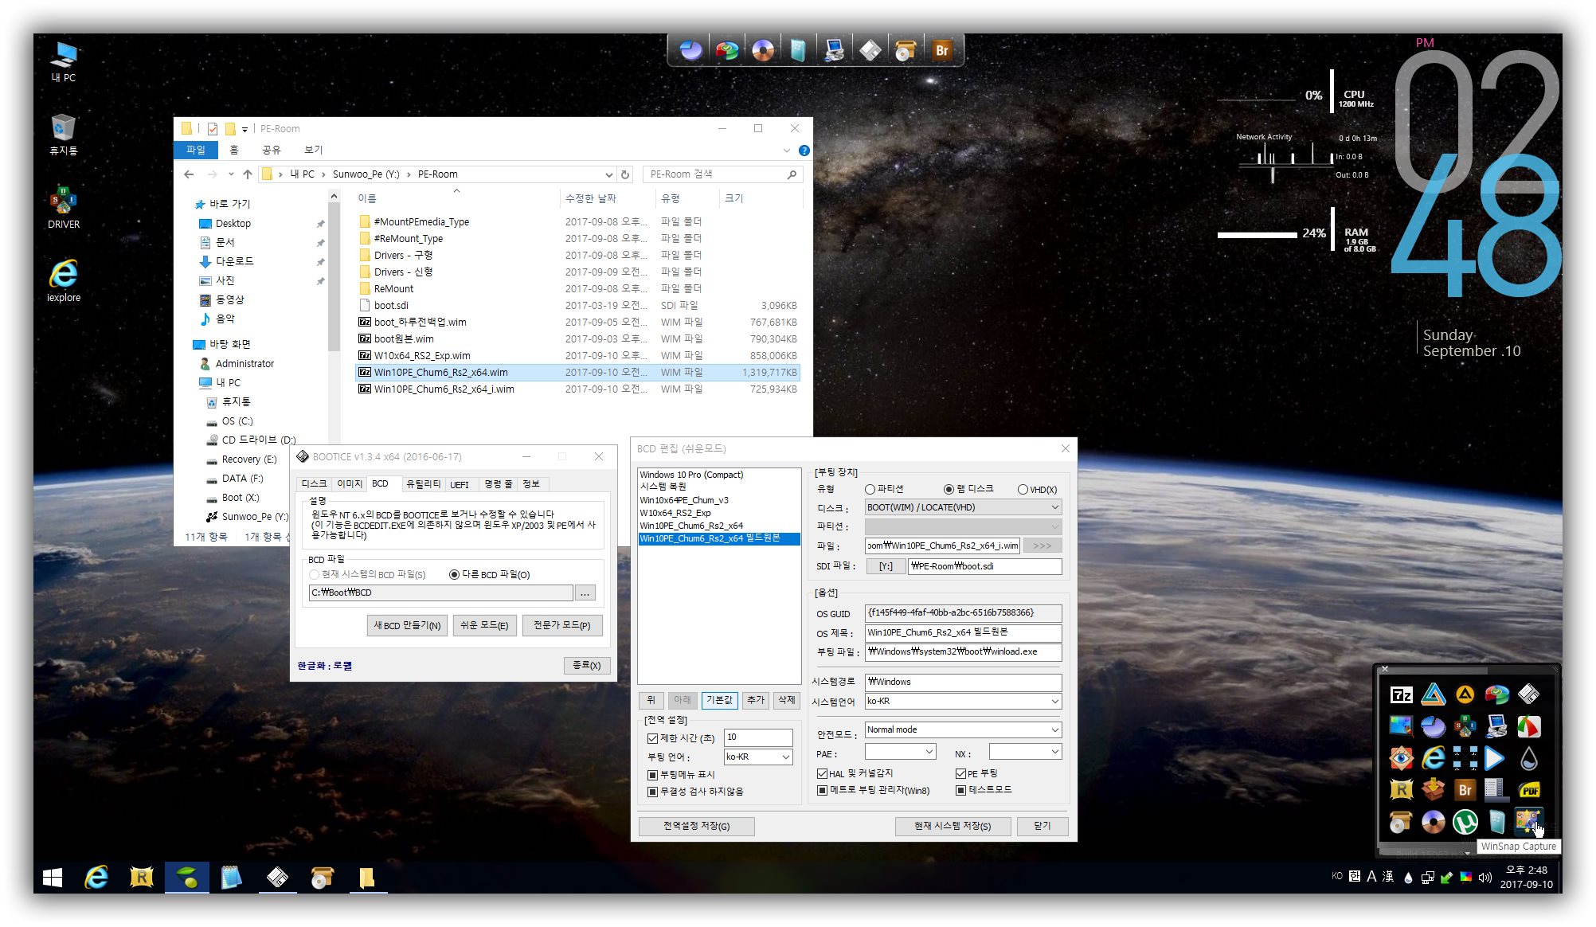Open the 부팅 언어 ko-KR dropdown
Viewport: 1596px width, 927px height.
point(758,757)
